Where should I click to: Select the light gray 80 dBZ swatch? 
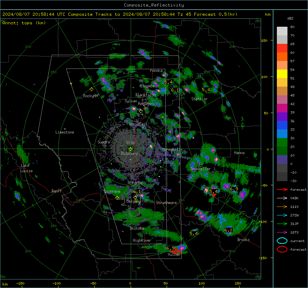[282, 31]
